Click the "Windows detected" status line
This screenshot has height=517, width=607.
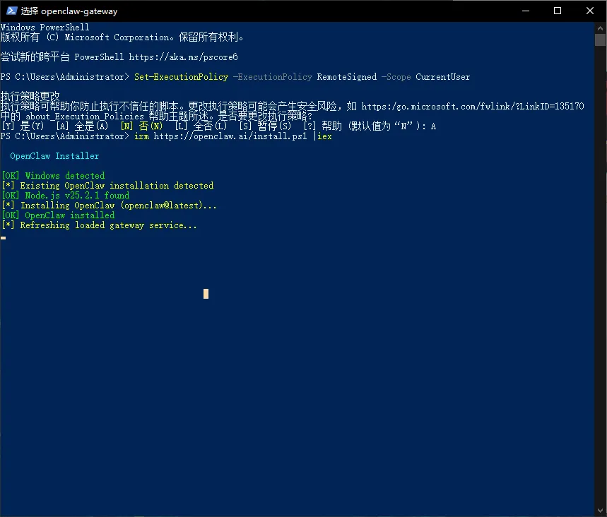pyautogui.click(x=53, y=176)
